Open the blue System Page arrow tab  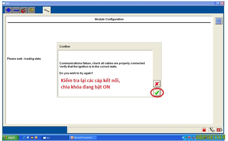(9, 10)
